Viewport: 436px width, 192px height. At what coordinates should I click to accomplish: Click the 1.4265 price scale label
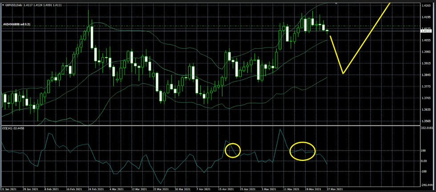coord(426,5)
